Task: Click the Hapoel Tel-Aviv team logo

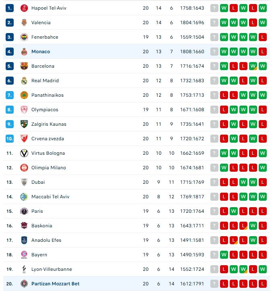Action: tap(24, 8)
